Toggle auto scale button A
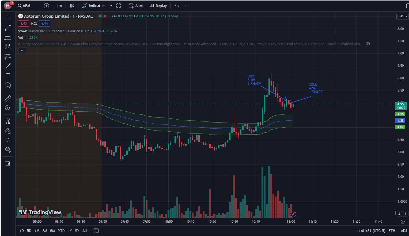 tap(399, 214)
